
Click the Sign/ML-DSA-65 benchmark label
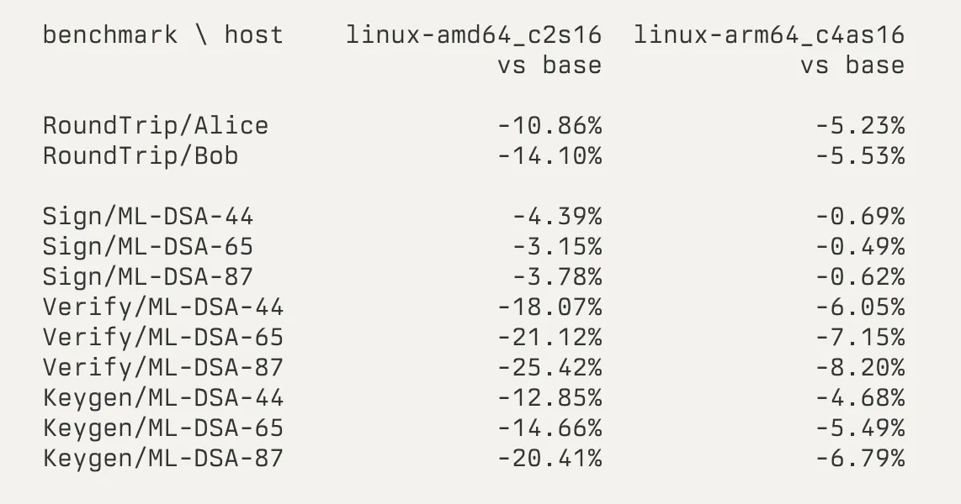coord(148,246)
